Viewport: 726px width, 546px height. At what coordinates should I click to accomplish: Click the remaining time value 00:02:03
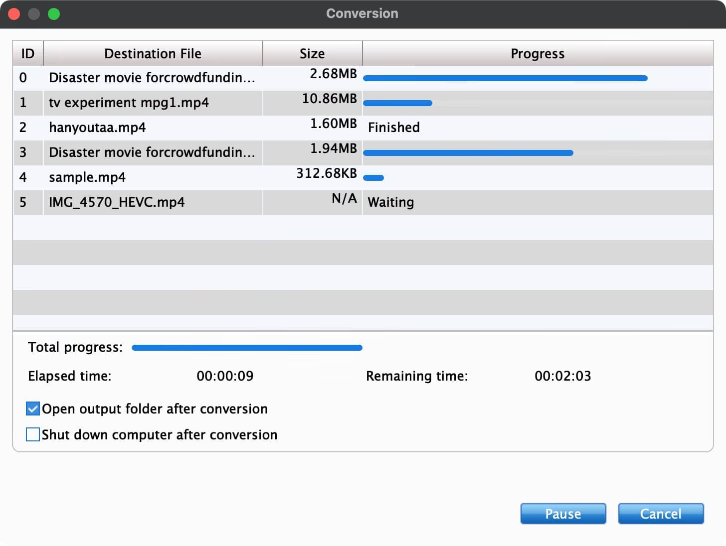563,376
